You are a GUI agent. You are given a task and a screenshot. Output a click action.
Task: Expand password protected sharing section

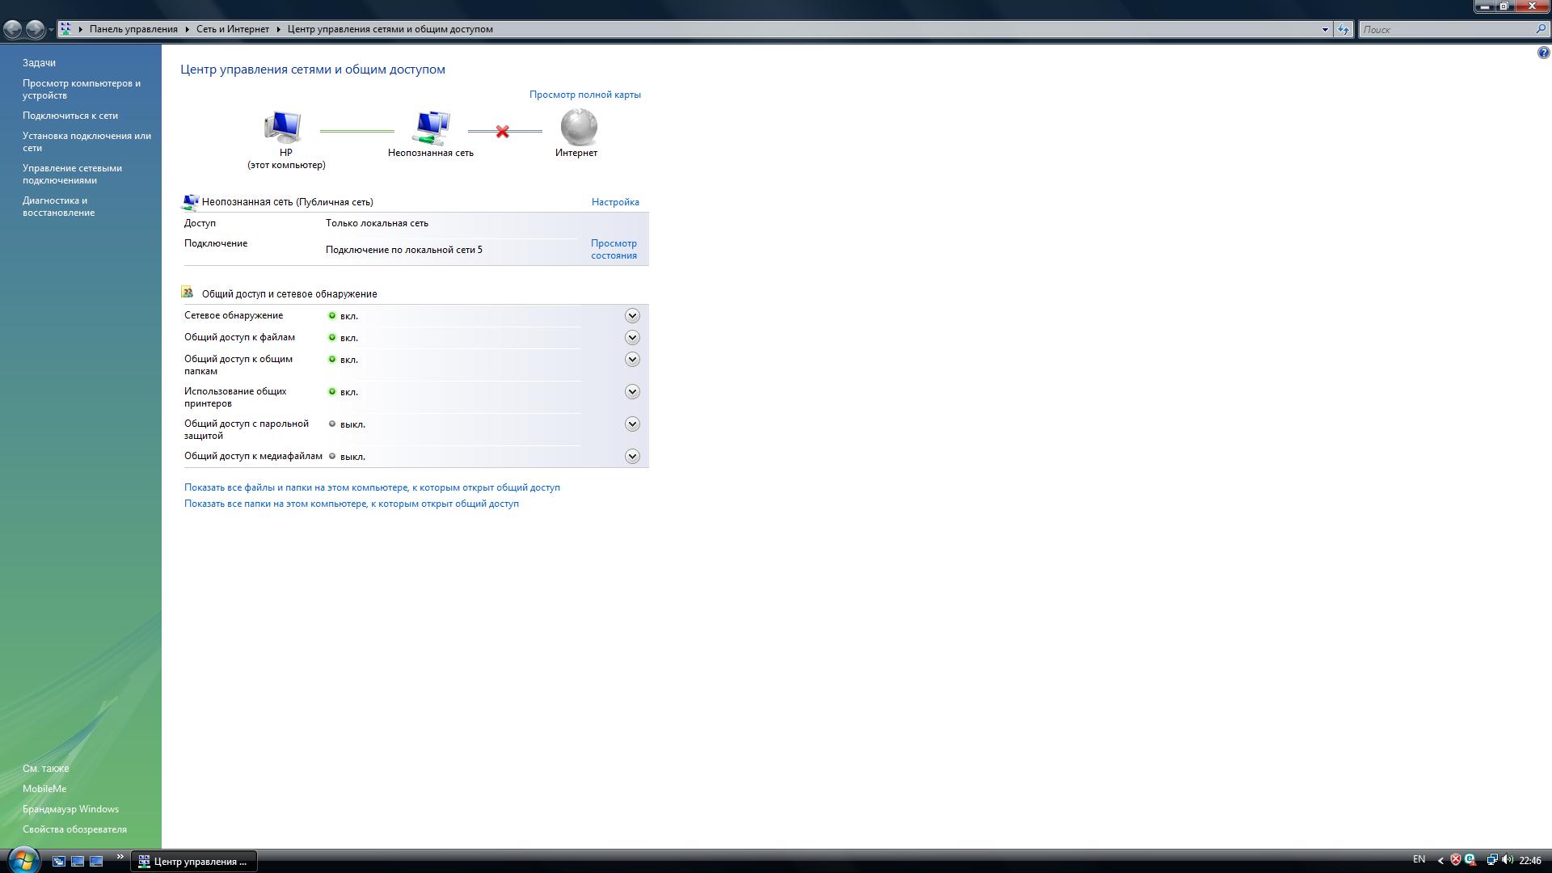(632, 424)
